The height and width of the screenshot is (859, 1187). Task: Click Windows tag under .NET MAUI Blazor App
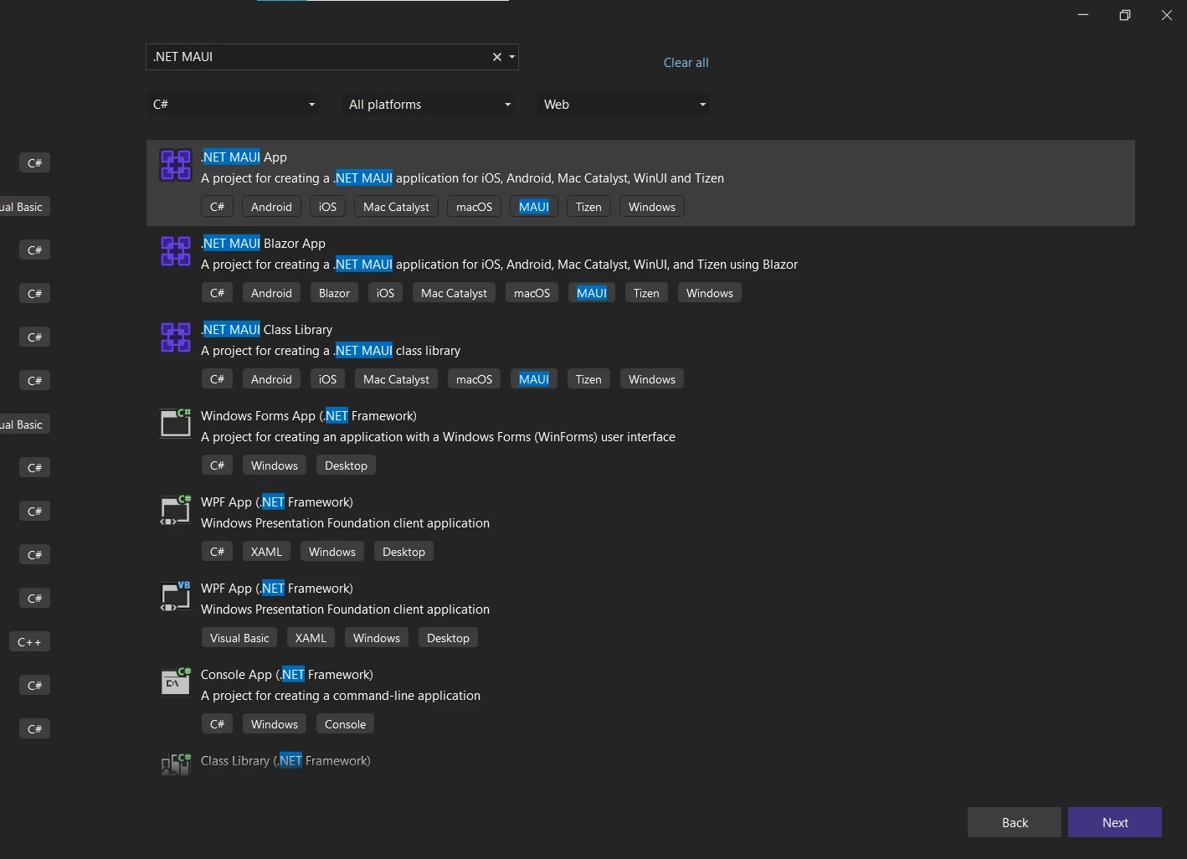[710, 293]
